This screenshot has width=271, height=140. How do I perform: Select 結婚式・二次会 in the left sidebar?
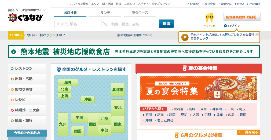click(x=27, y=110)
